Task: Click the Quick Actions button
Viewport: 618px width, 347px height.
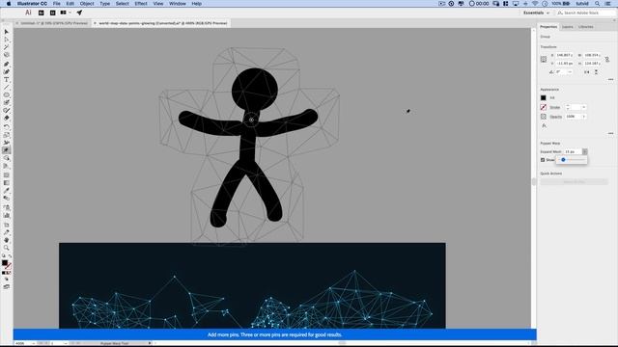Action: click(x=574, y=182)
